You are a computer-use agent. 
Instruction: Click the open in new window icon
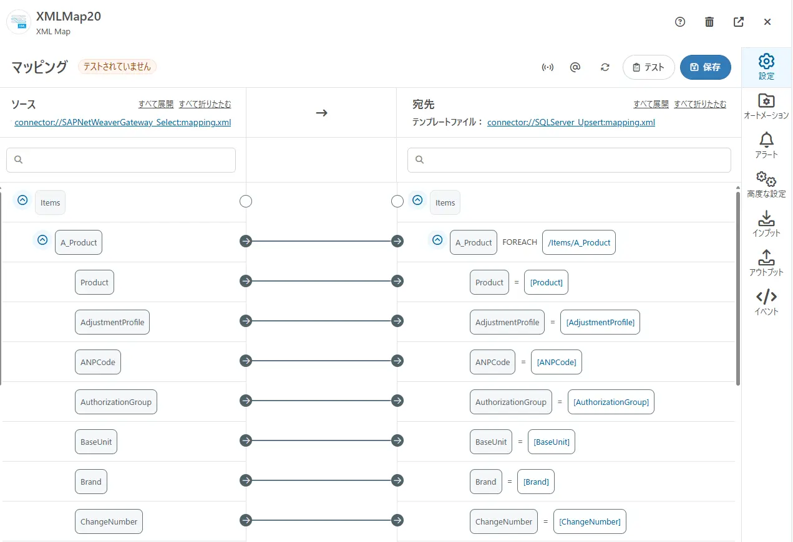coord(739,22)
